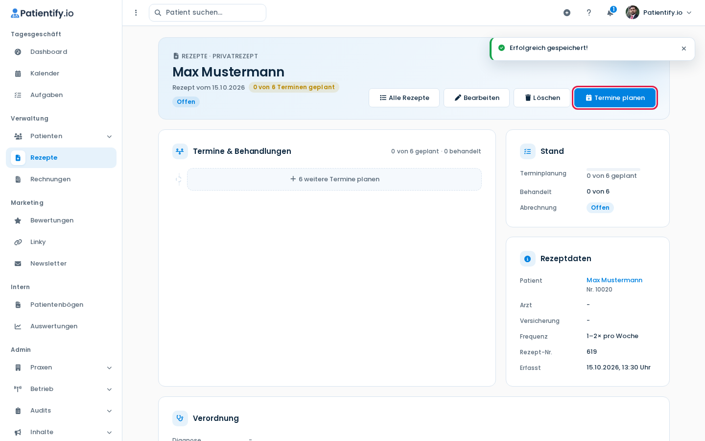Viewport: 705px width, 441px height.
Task: Click the Verordnung stethoscope icon
Action: point(180,418)
